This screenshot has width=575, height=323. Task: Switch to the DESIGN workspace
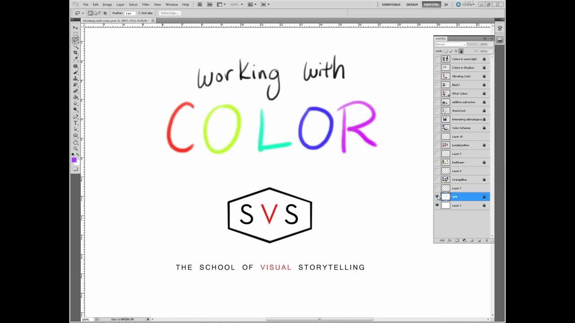coord(412,4)
